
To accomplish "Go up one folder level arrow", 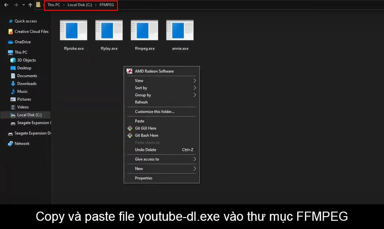I will [30, 5].
